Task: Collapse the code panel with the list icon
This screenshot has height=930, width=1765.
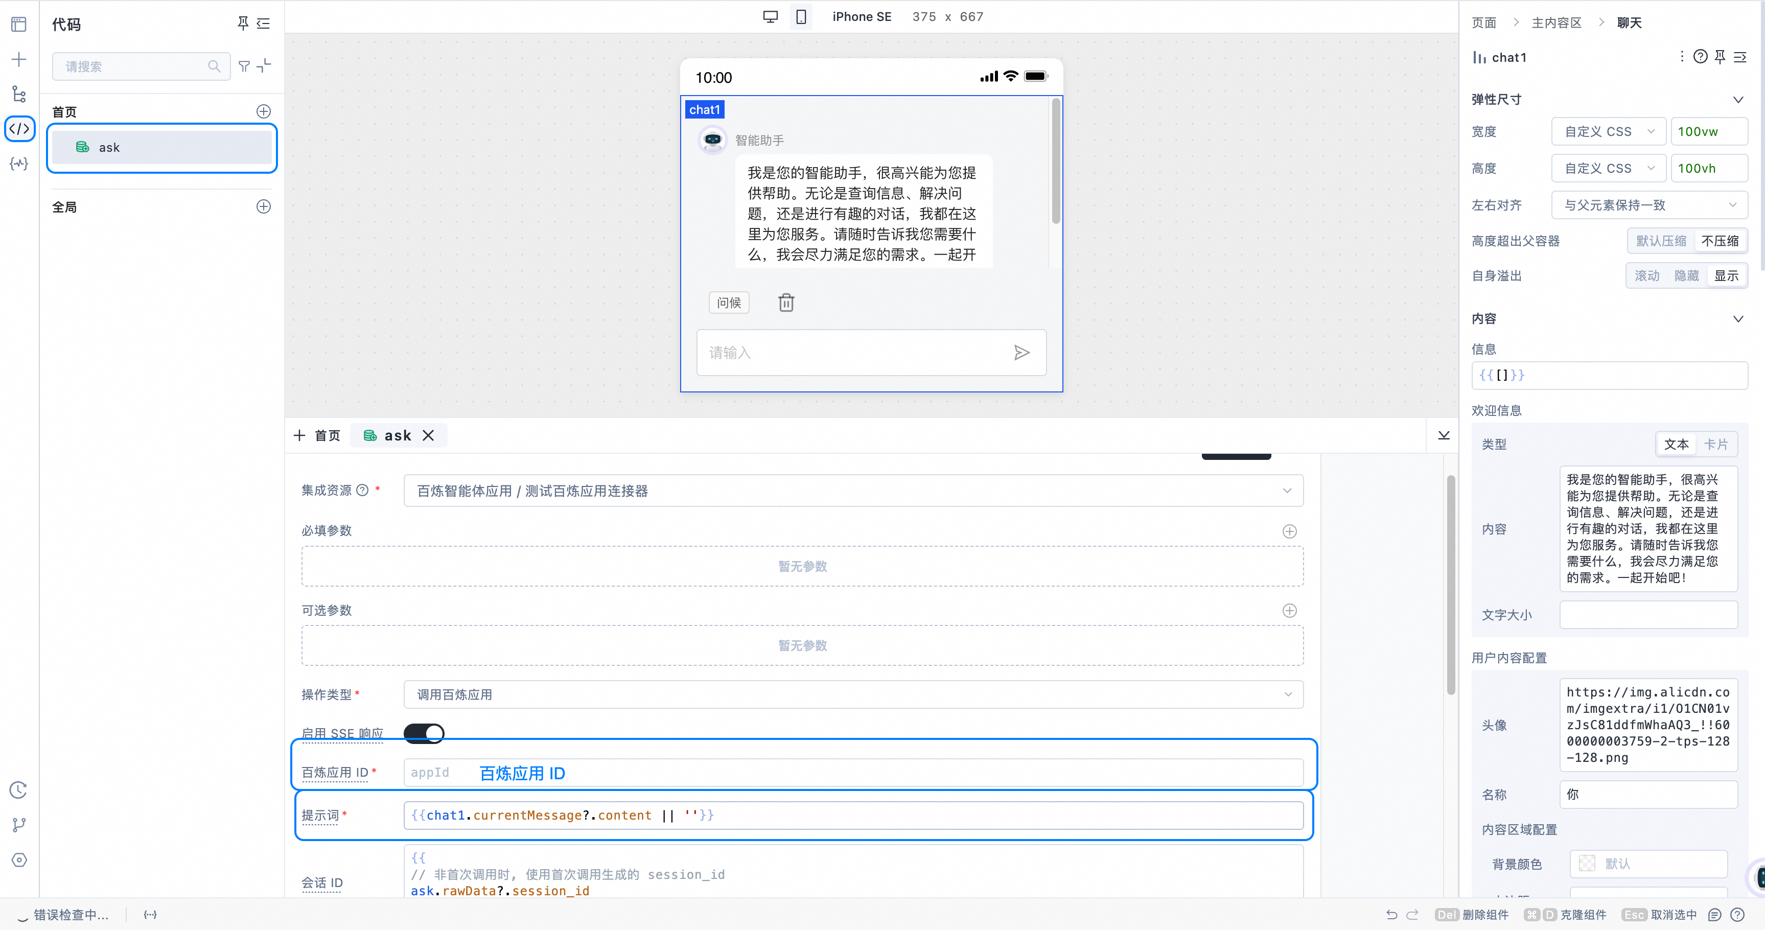Action: pyautogui.click(x=263, y=24)
